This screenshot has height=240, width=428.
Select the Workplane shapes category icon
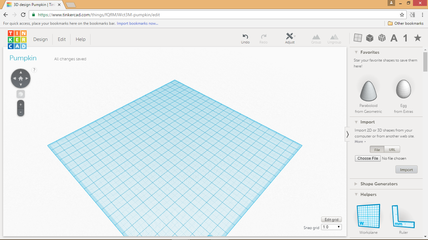tap(358, 37)
